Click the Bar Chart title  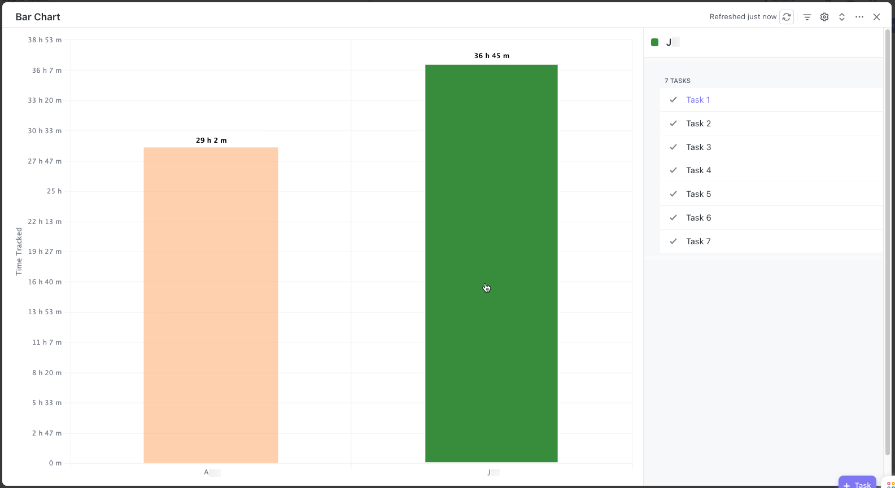pyautogui.click(x=37, y=17)
